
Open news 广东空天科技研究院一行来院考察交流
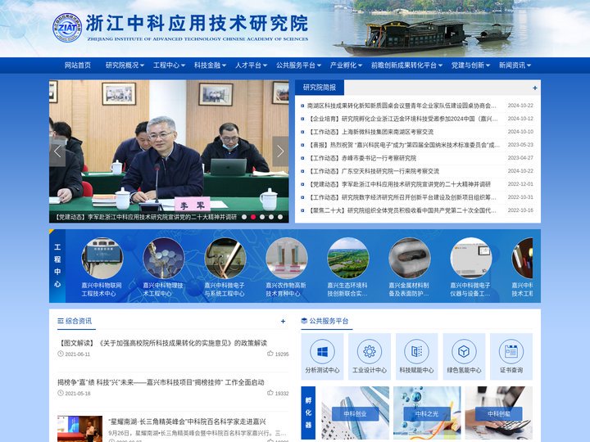click(374, 171)
